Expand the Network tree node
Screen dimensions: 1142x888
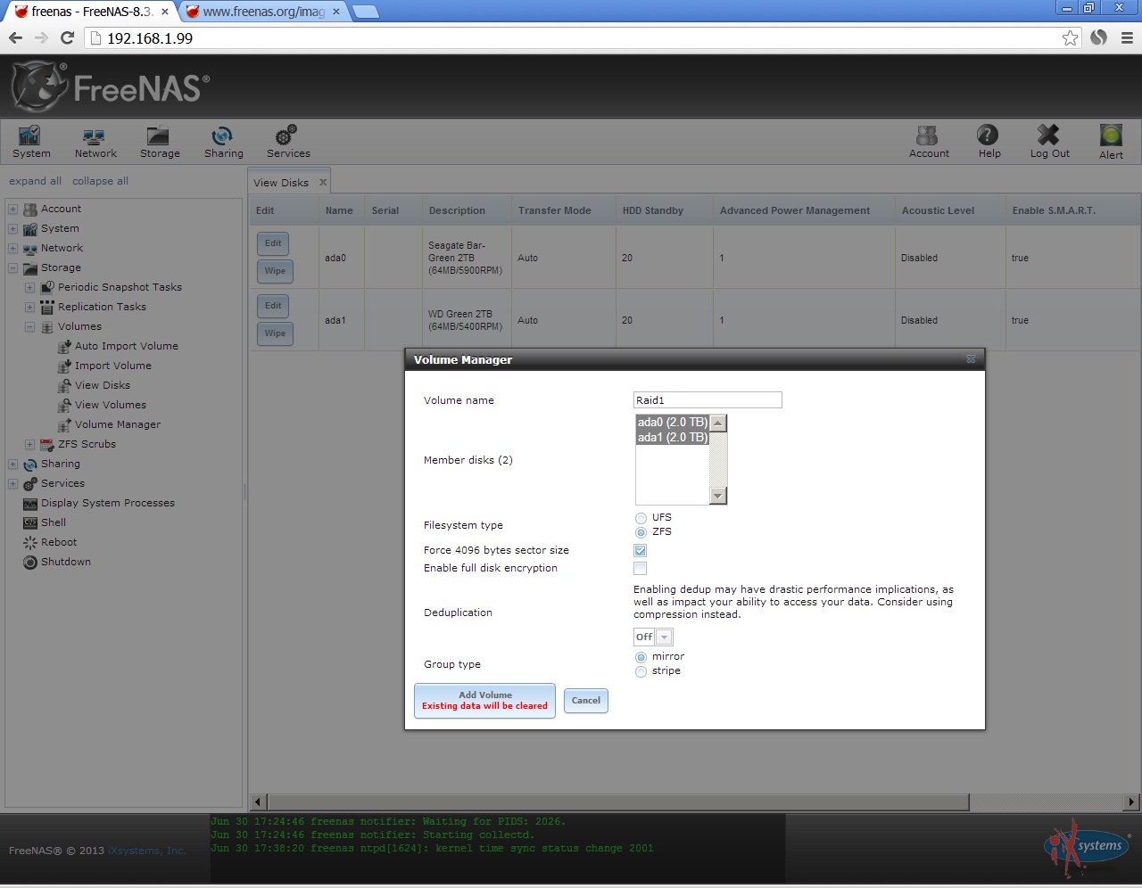[12, 248]
